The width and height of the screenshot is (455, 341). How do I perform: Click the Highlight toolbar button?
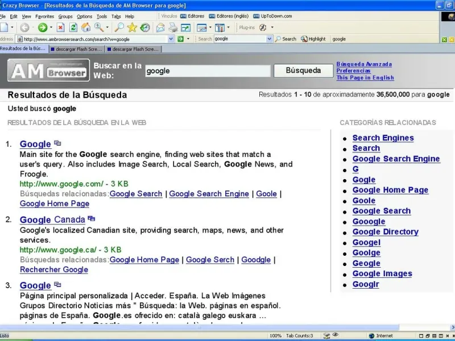(313, 39)
